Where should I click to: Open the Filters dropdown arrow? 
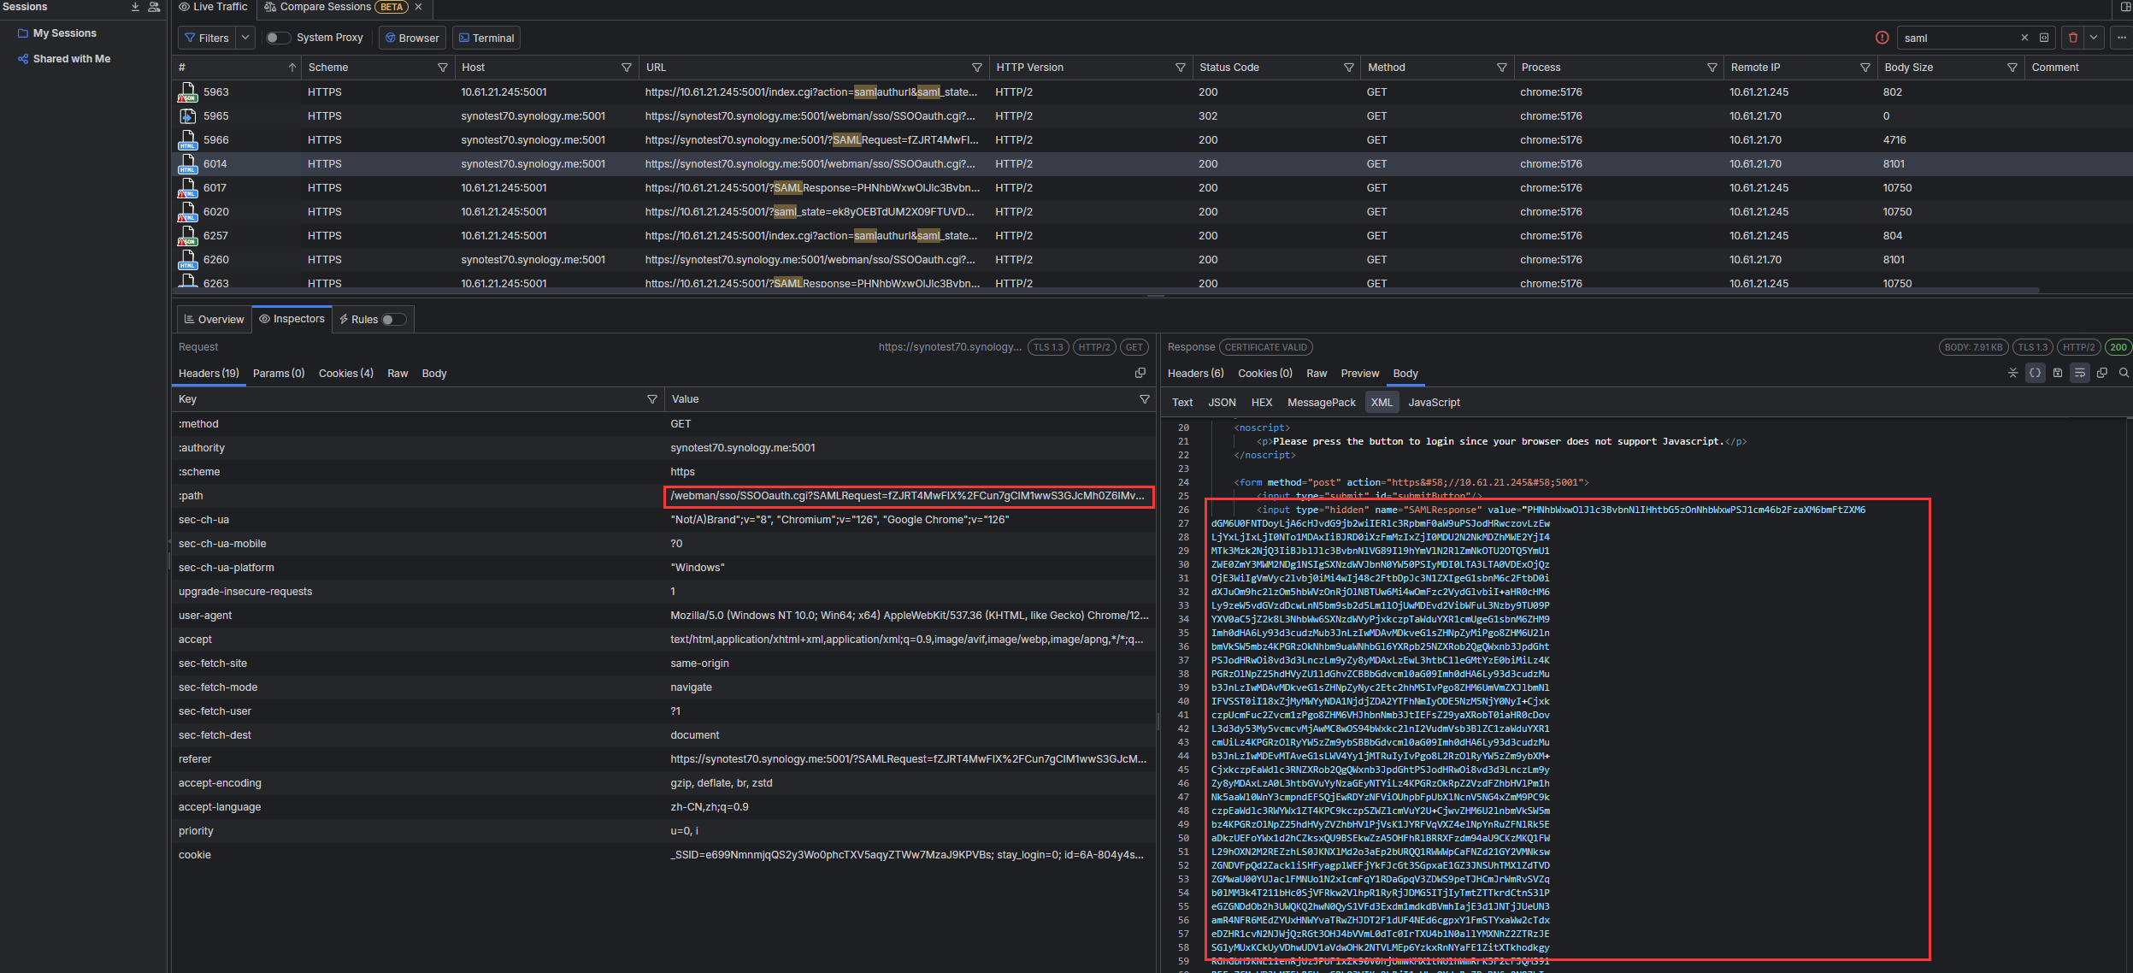(x=245, y=38)
